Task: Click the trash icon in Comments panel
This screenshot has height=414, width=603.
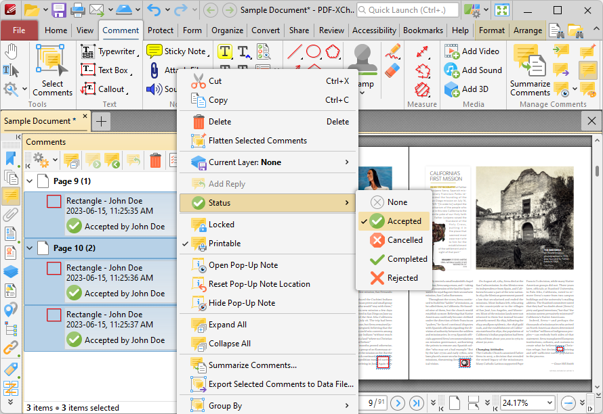Action: (155, 161)
